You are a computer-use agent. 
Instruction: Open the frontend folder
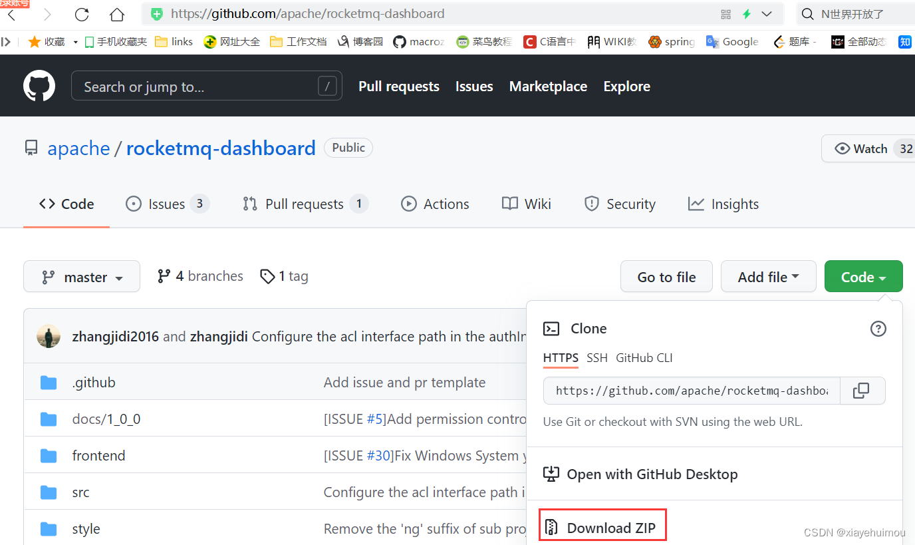[98, 456]
